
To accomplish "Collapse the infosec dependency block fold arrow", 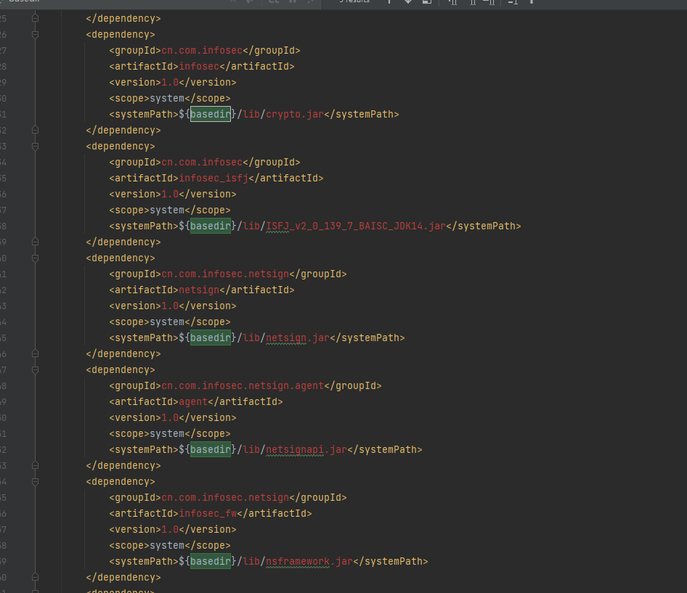I will click(x=34, y=34).
